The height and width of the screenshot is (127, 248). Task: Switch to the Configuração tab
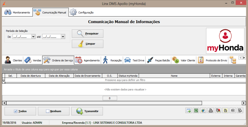82,12
